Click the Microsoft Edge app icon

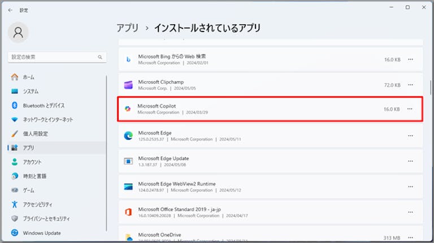pyautogui.click(x=128, y=135)
